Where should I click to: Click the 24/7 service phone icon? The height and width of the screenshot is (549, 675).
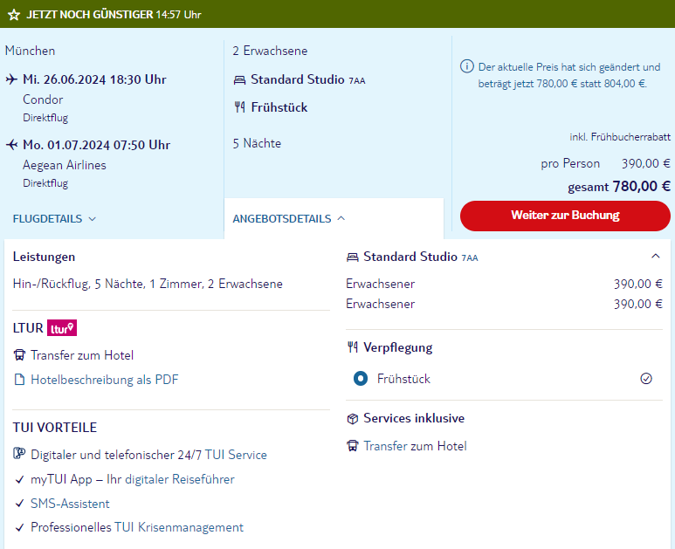(x=19, y=454)
